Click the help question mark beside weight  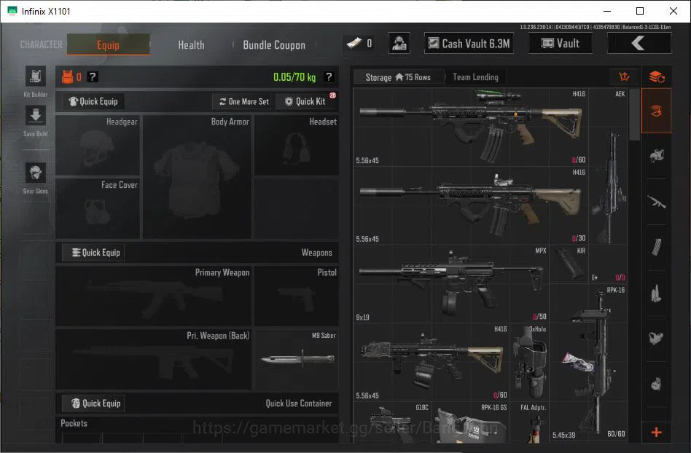coord(329,77)
